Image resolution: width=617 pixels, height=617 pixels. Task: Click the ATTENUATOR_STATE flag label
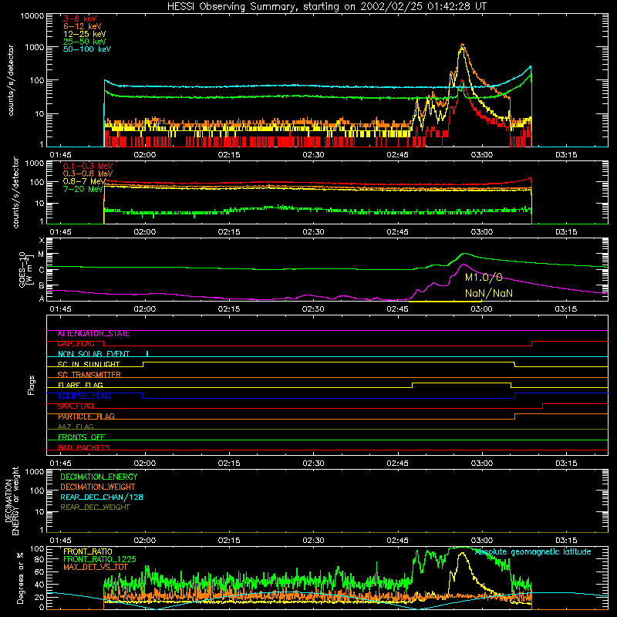(93, 334)
